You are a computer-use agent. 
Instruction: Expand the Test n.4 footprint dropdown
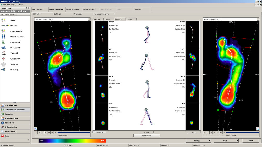(x=89, y=19)
